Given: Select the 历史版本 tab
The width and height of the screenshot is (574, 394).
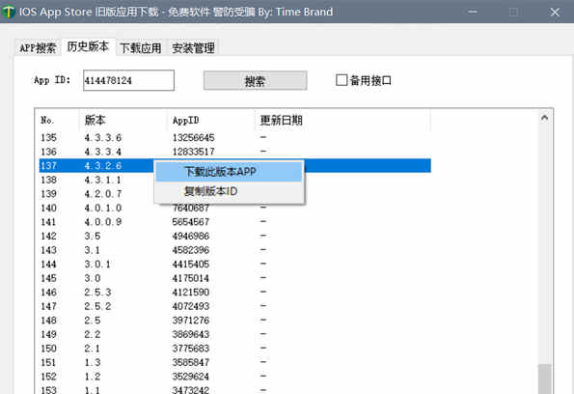Looking at the screenshot, I should pos(88,46).
